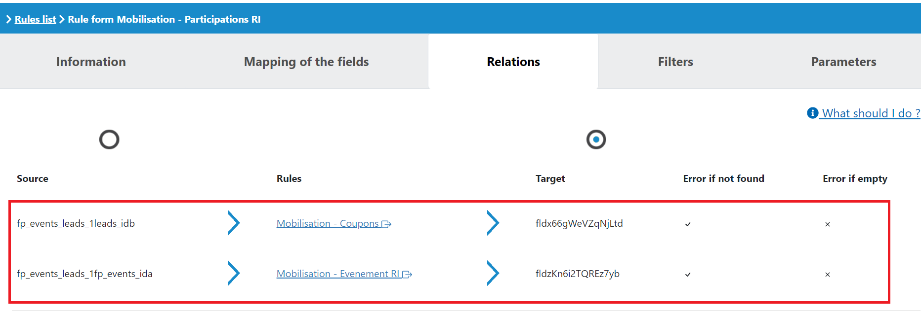Click the "What should I do ?" link
The image size is (921, 315).
[x=869, y=113]
